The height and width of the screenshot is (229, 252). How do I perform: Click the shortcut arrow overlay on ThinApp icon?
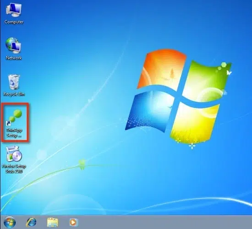[x=8, y=123]
